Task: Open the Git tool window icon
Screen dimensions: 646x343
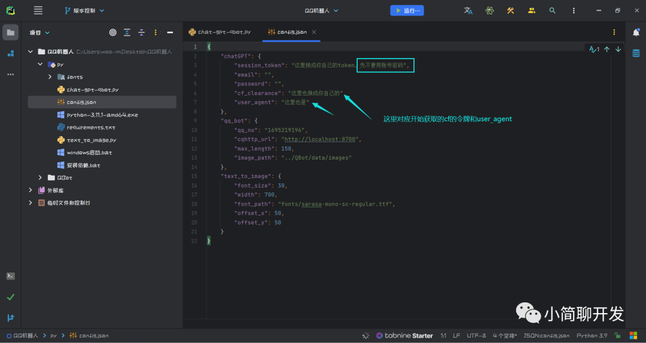Action: (10, 318)
